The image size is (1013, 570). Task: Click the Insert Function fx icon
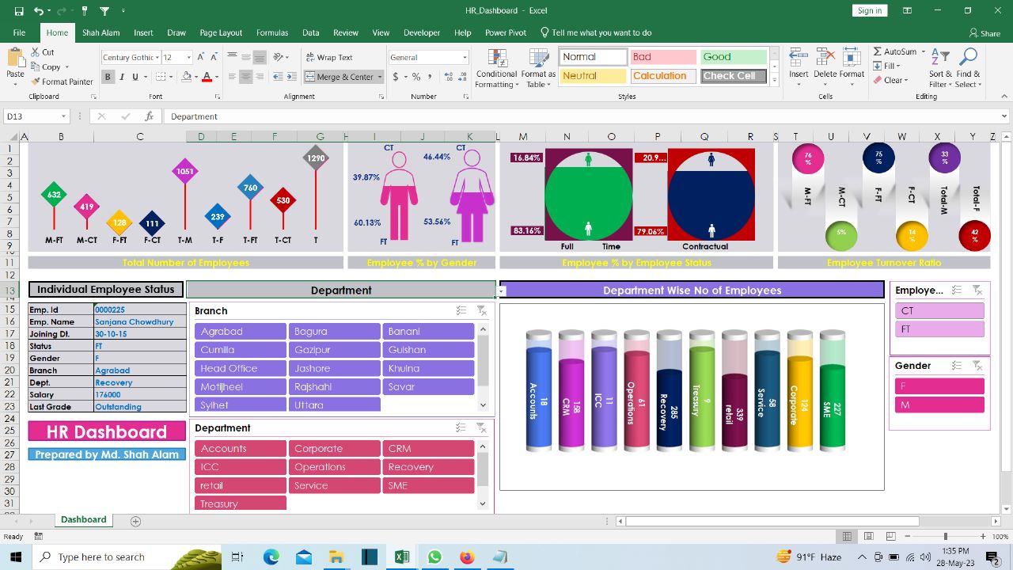[x=149, y=116]
